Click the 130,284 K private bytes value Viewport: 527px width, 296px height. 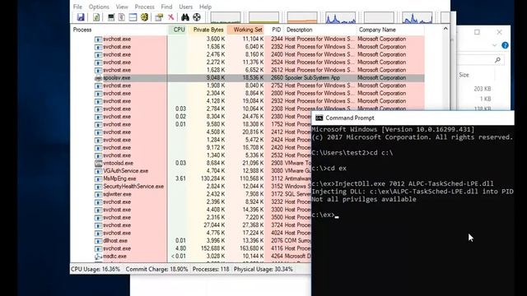[212, 179]
